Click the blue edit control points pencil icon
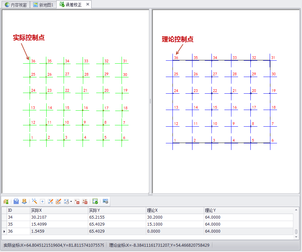Image resolution: width=302 pixels, height=252 pixels. [51, 201]
